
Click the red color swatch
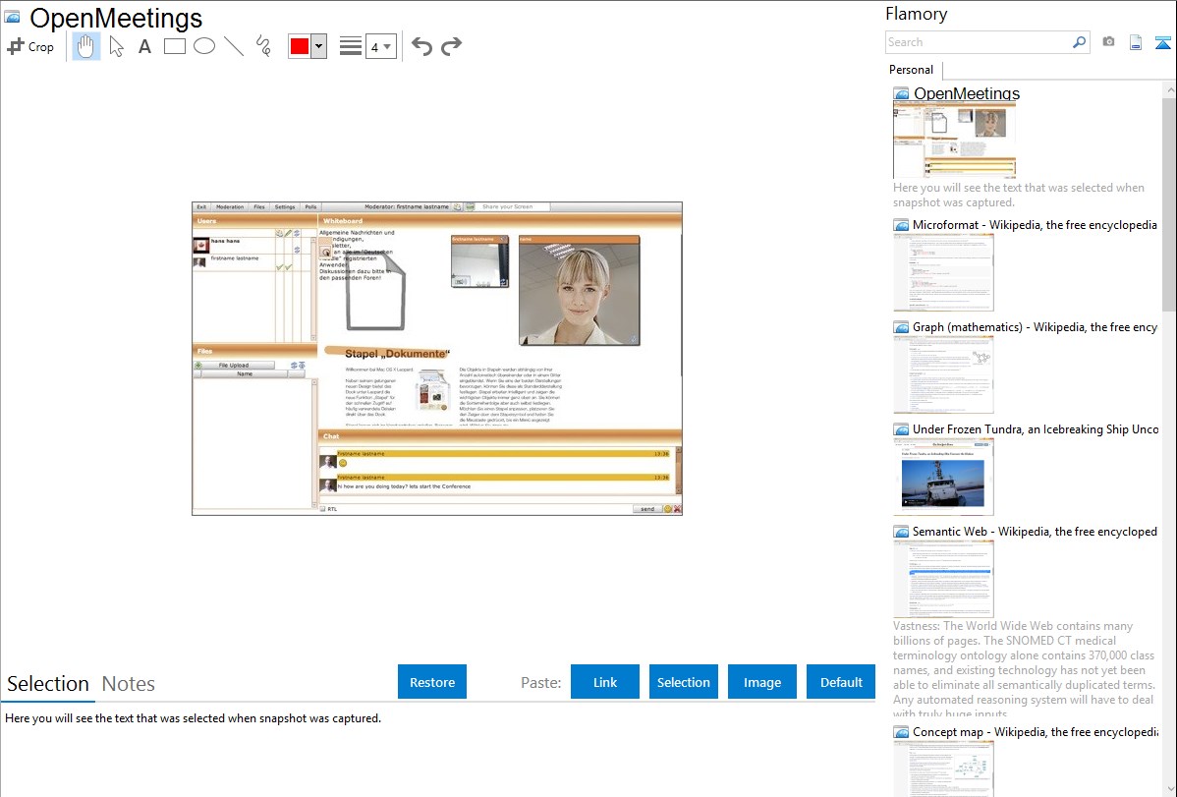coord(300,46)
